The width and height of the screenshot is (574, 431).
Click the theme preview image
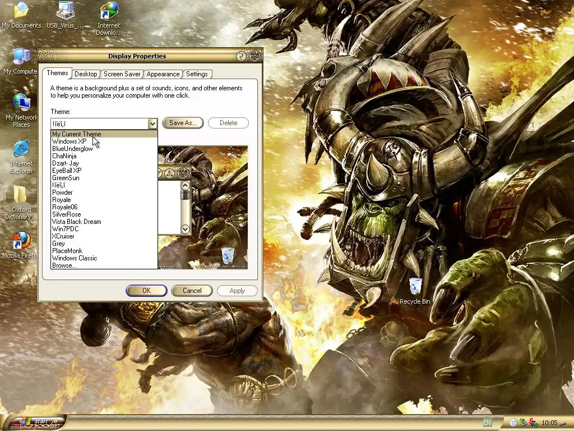[x=203, y=208]
